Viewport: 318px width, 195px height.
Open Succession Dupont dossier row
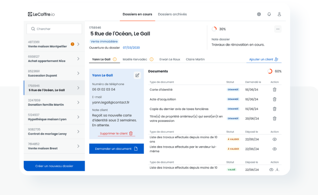pyautogui.click(x=54, y=73)
